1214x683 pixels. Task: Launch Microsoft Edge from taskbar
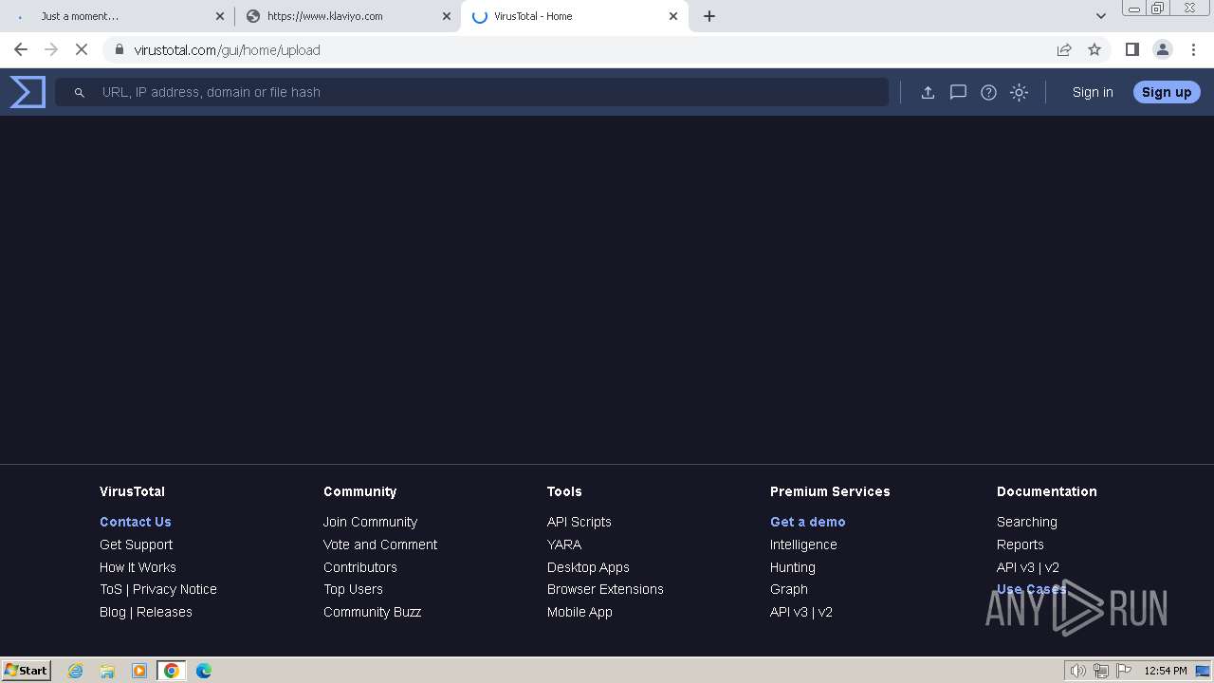pyautogui.click(x=204, y=671)
